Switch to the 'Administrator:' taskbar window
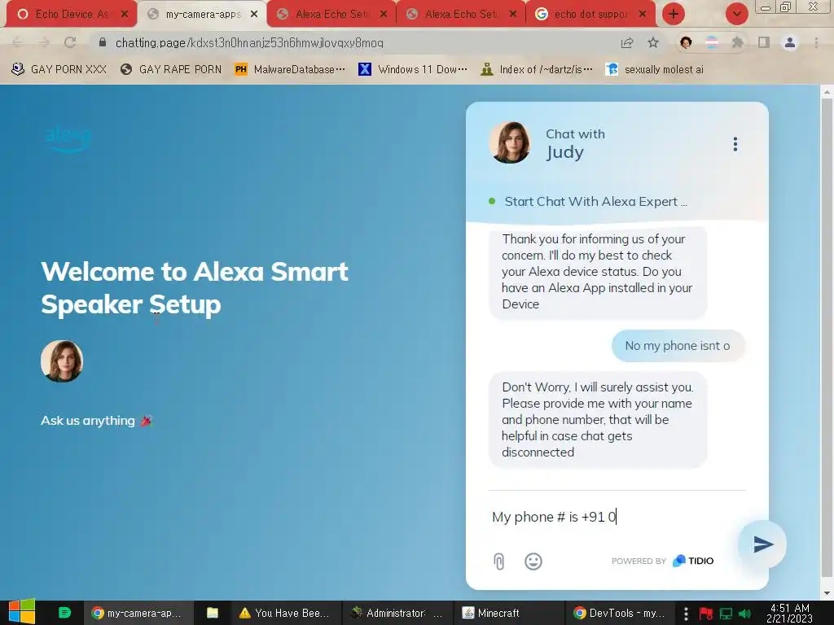The height and width of the screenshot is (625, 834). coord(397,613)
